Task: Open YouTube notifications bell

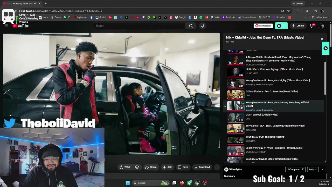Action: click(x=312, y=26)
